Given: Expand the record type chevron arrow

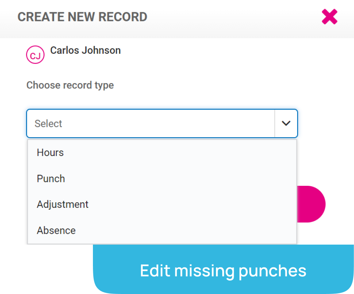Looking at the screenshot, I should tap(286, 123).
